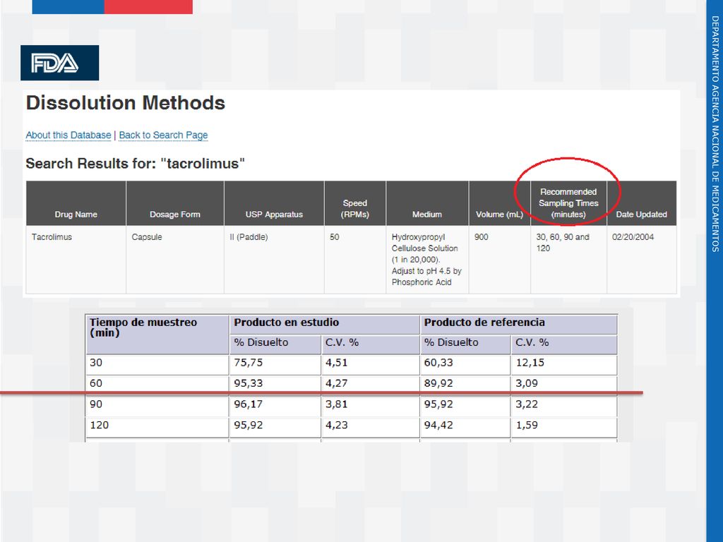Select the Capsule dosage form cell
The image size is (723, 542).
(x=175, y=260)
